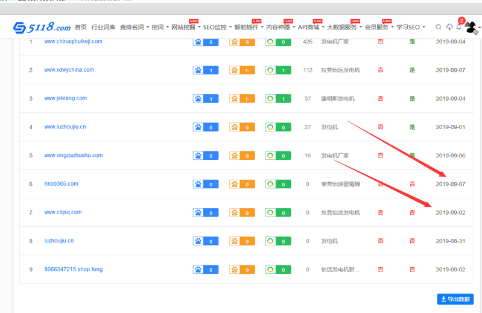The image size is (482, 313).
Task: Click green 360 badge for www.luzhoujiu.cn
Action: (x=278, y=127)
